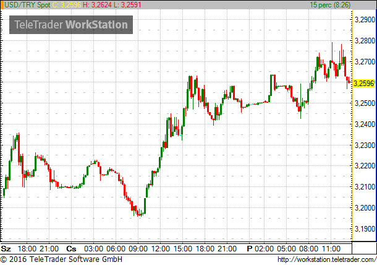377x265 pixels.
Task: Click the 15 perc (8:26) interval label
Action: (330, 4)
